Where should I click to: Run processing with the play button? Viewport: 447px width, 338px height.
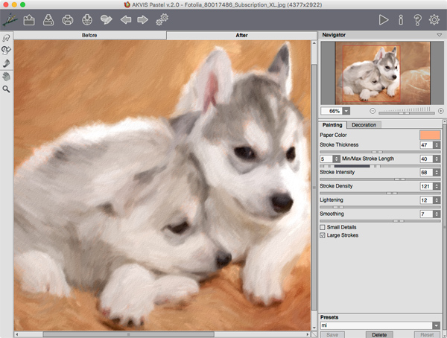pos(384,19)
